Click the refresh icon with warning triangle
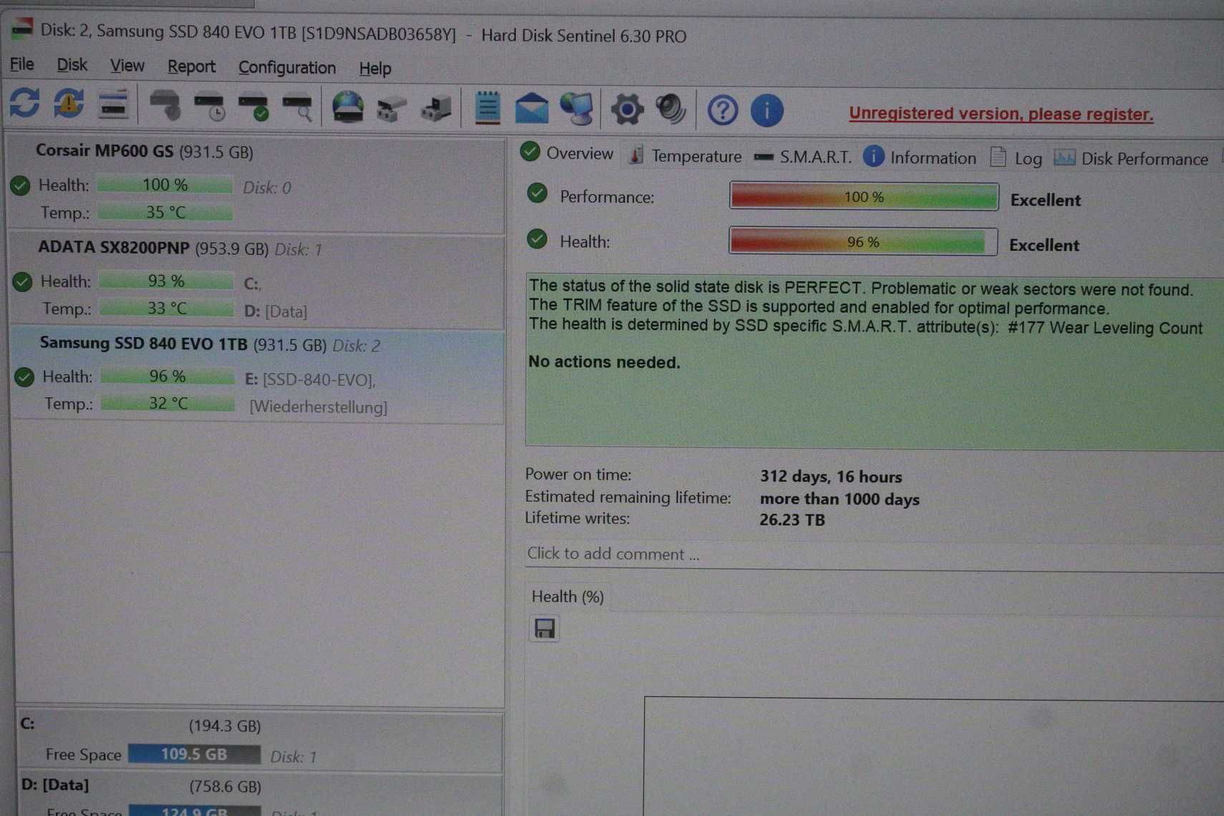Screen dimensions: 1224x816 pyautogui.click(x=69, y=104)
